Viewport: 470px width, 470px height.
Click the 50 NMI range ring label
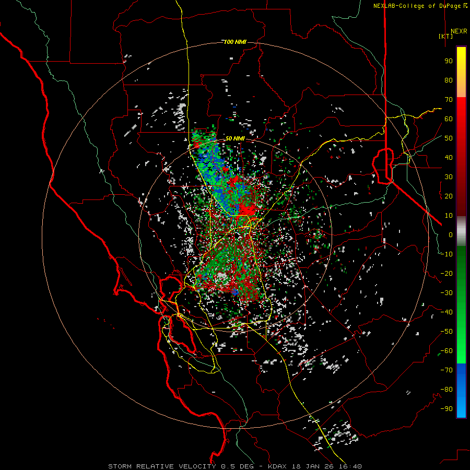235,138
